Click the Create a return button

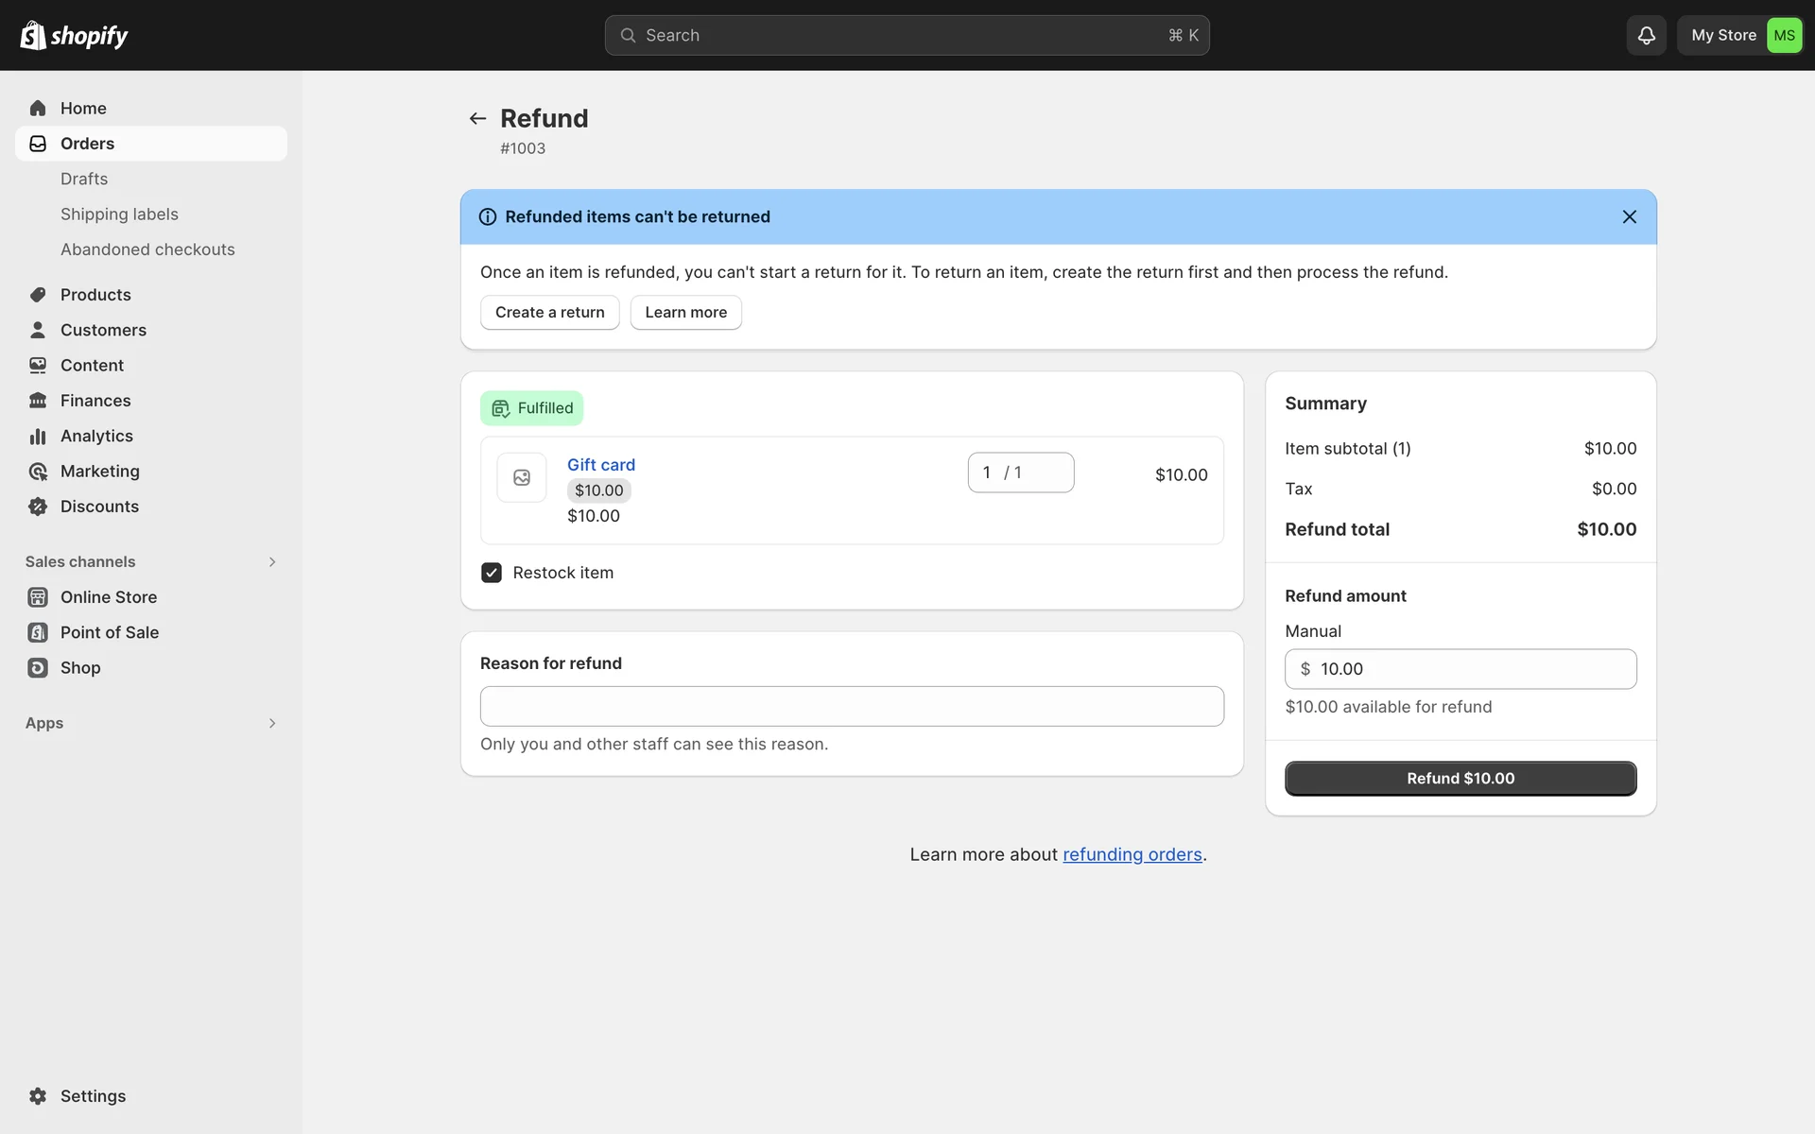(x=549, y=312)
